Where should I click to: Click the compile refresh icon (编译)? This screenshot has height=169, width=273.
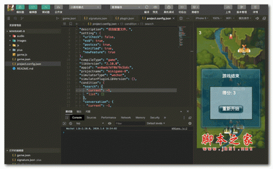coord(147,7)
